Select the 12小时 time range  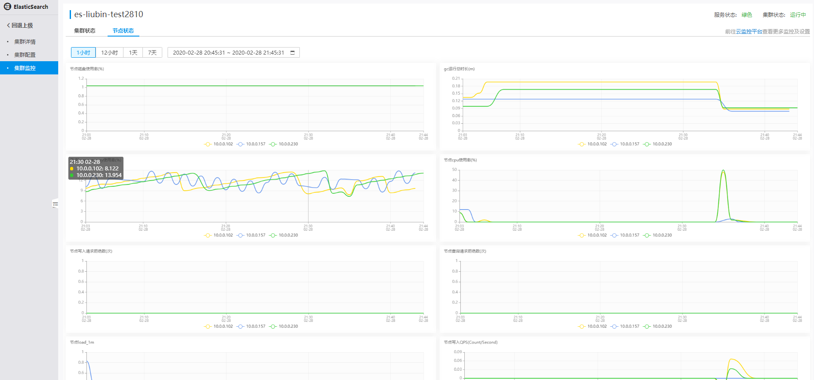pyautogui.click(x=109, y=52)
